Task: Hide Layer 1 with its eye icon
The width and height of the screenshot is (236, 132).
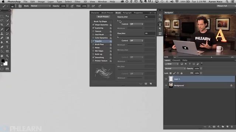Action: tap(166, 79)
